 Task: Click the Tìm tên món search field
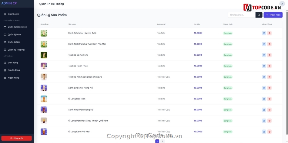242,15
